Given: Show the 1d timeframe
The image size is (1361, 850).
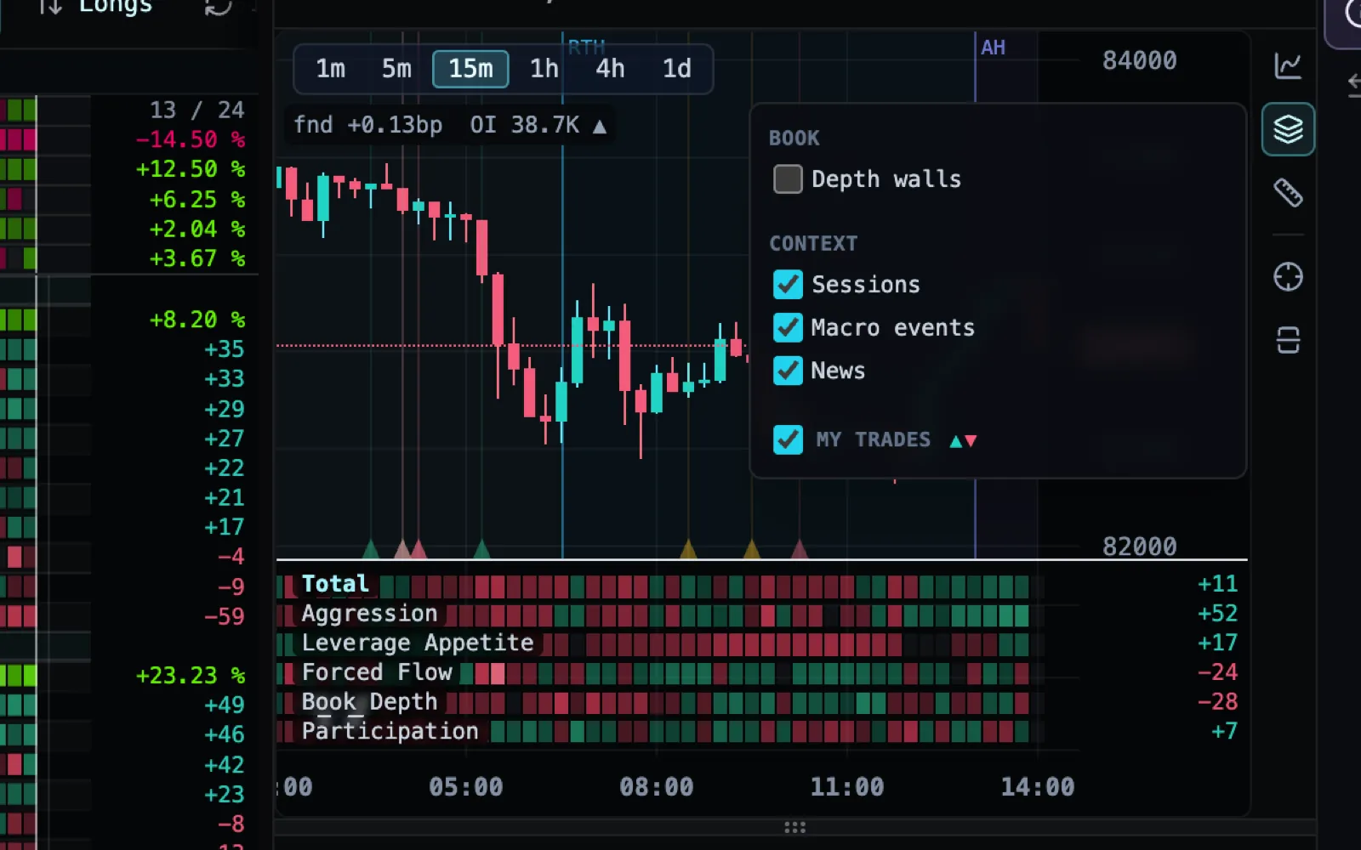Looking at the screenshot, I should pos(677,69).
